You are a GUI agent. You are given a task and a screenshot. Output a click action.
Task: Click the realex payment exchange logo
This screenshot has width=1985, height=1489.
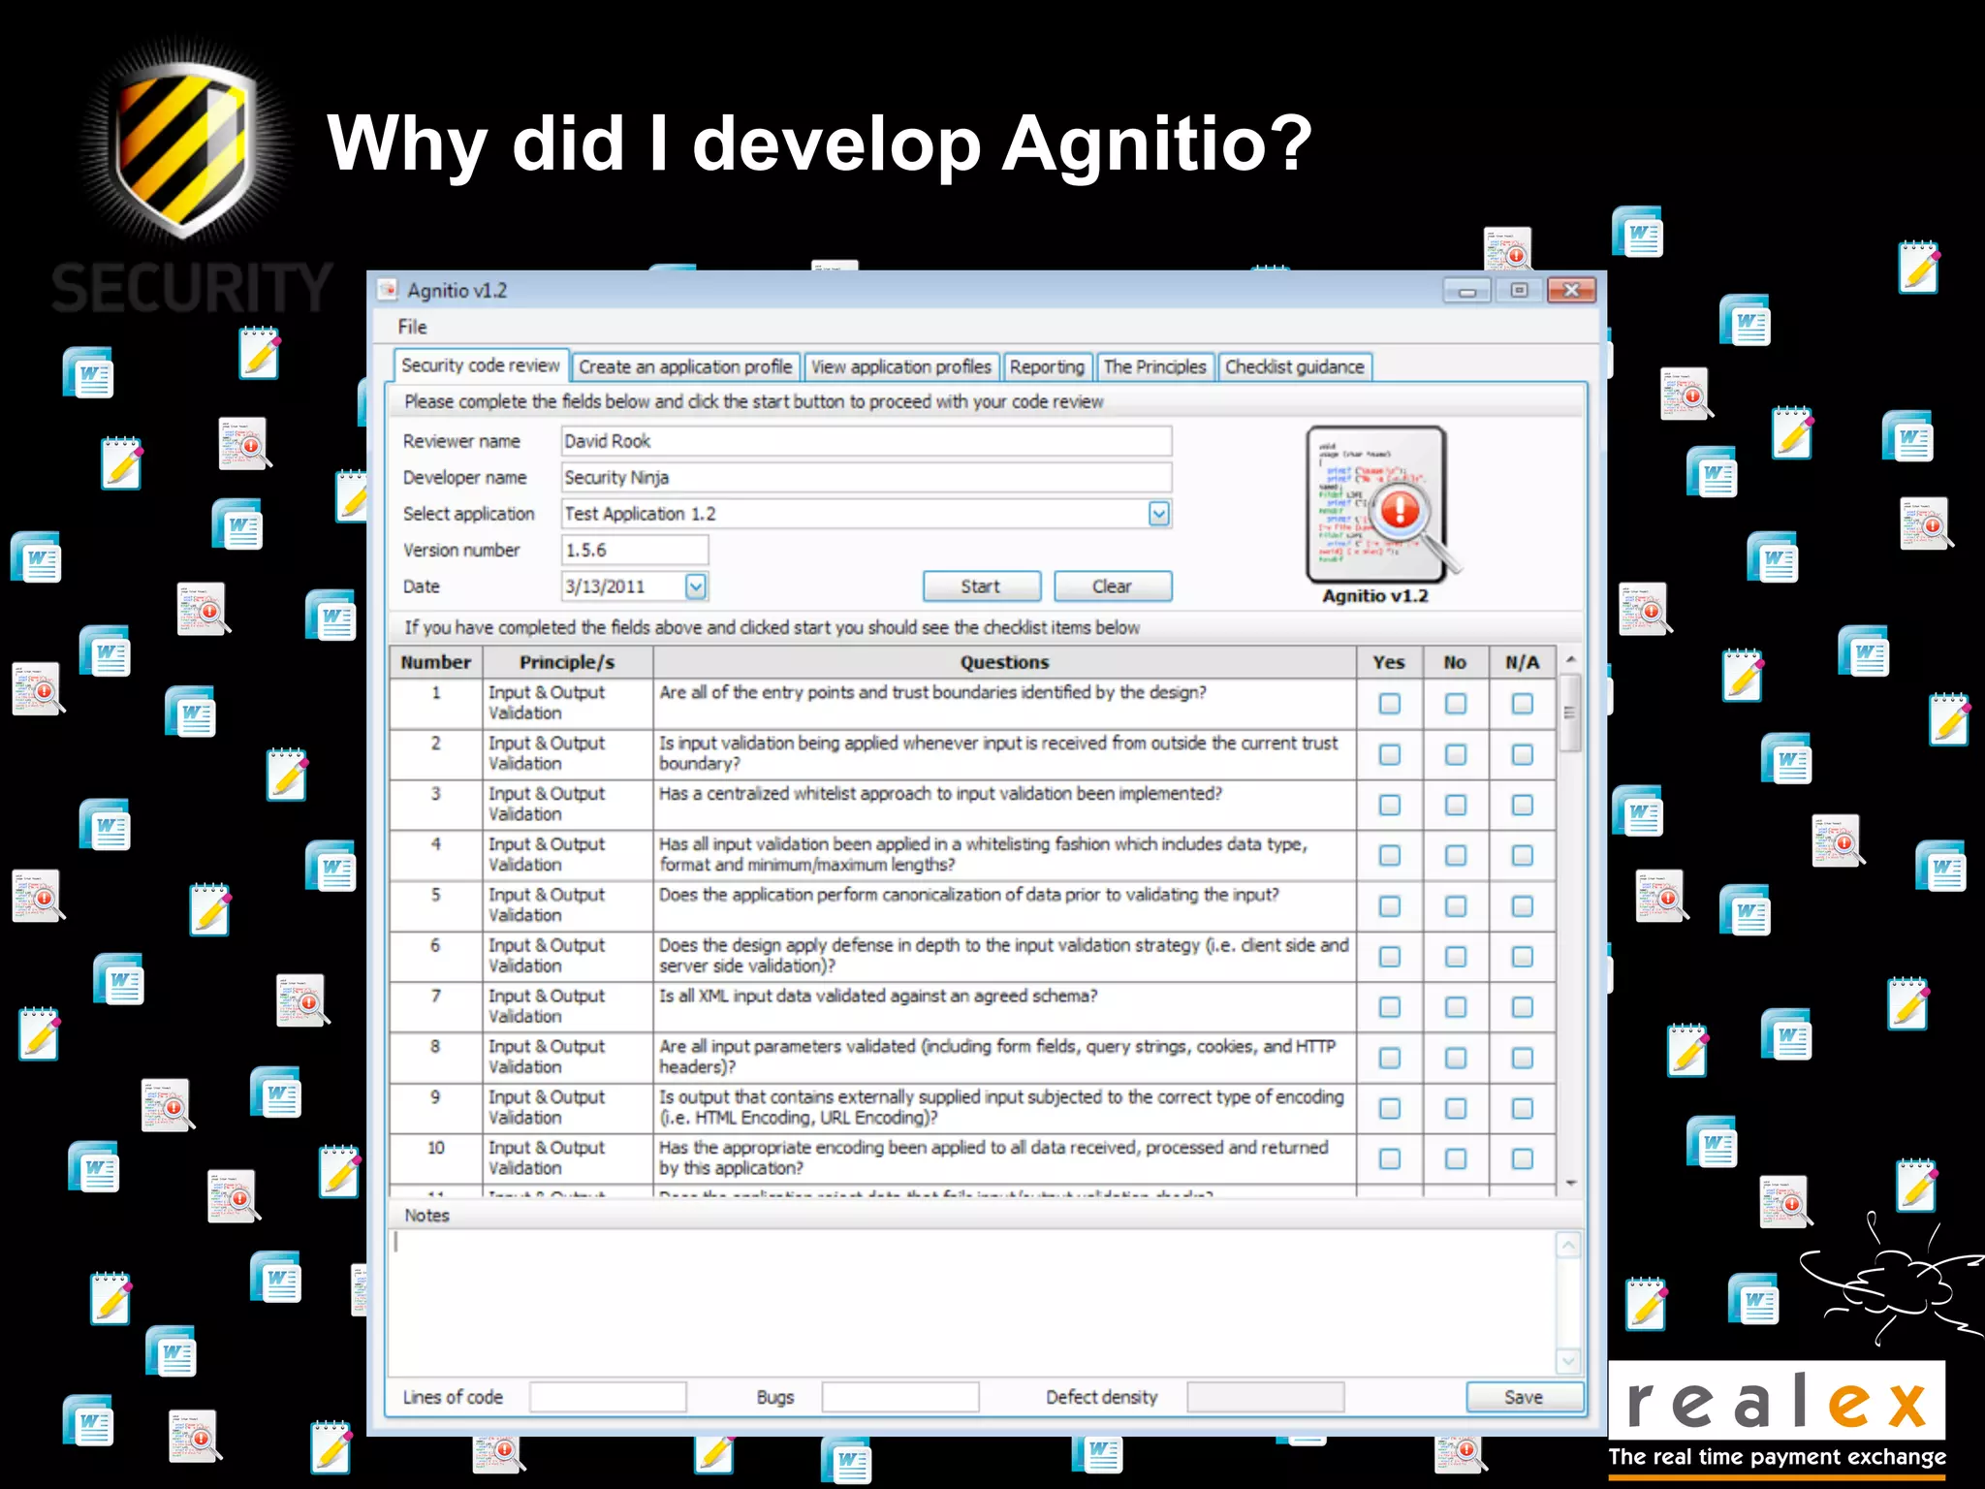[x=1777, y=1418]
